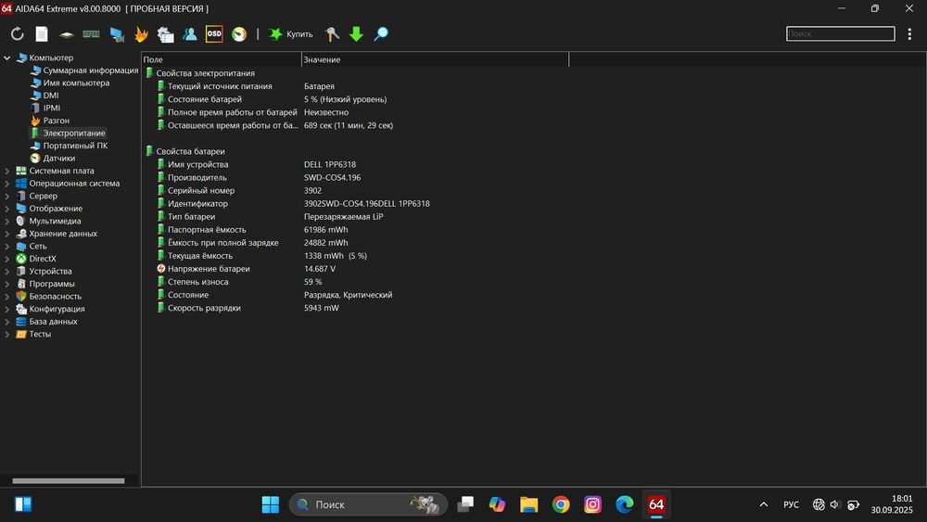
Task: Select the Разгон tree item
Action: pos(57,121)
